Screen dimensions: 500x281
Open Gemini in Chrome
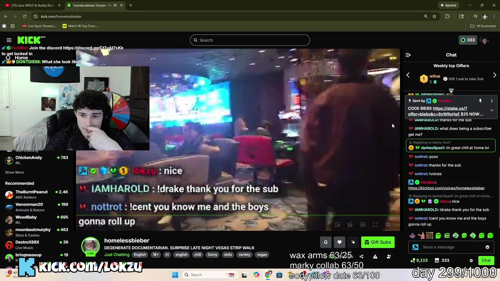[x=448, y=5]
